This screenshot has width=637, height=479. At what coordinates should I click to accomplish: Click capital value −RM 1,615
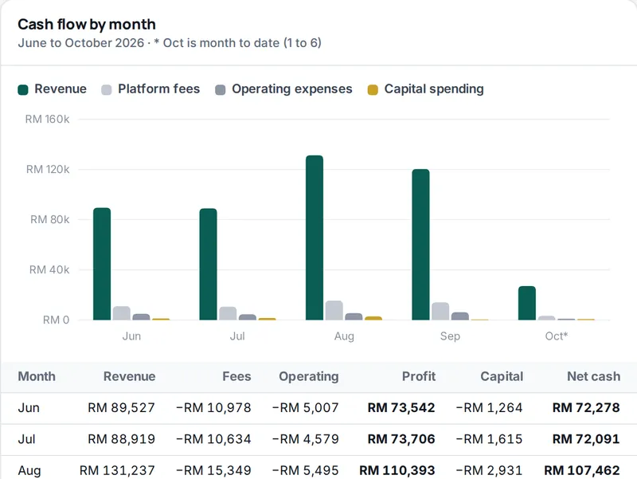(x=490, y=439)
